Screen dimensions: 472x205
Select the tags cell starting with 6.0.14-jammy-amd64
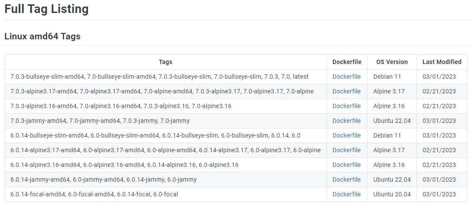166,179
